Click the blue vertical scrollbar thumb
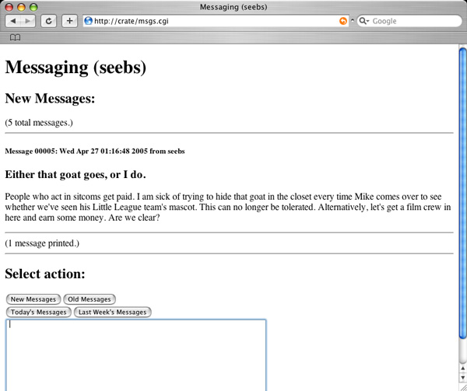 coord(462,194)
